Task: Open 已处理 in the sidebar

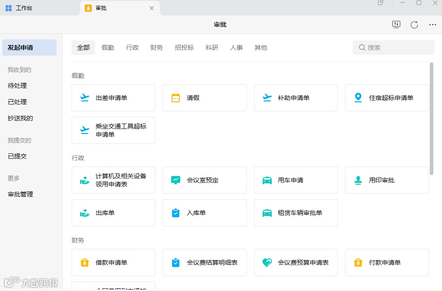Action: pyautogui.click(x=17, y=102)
